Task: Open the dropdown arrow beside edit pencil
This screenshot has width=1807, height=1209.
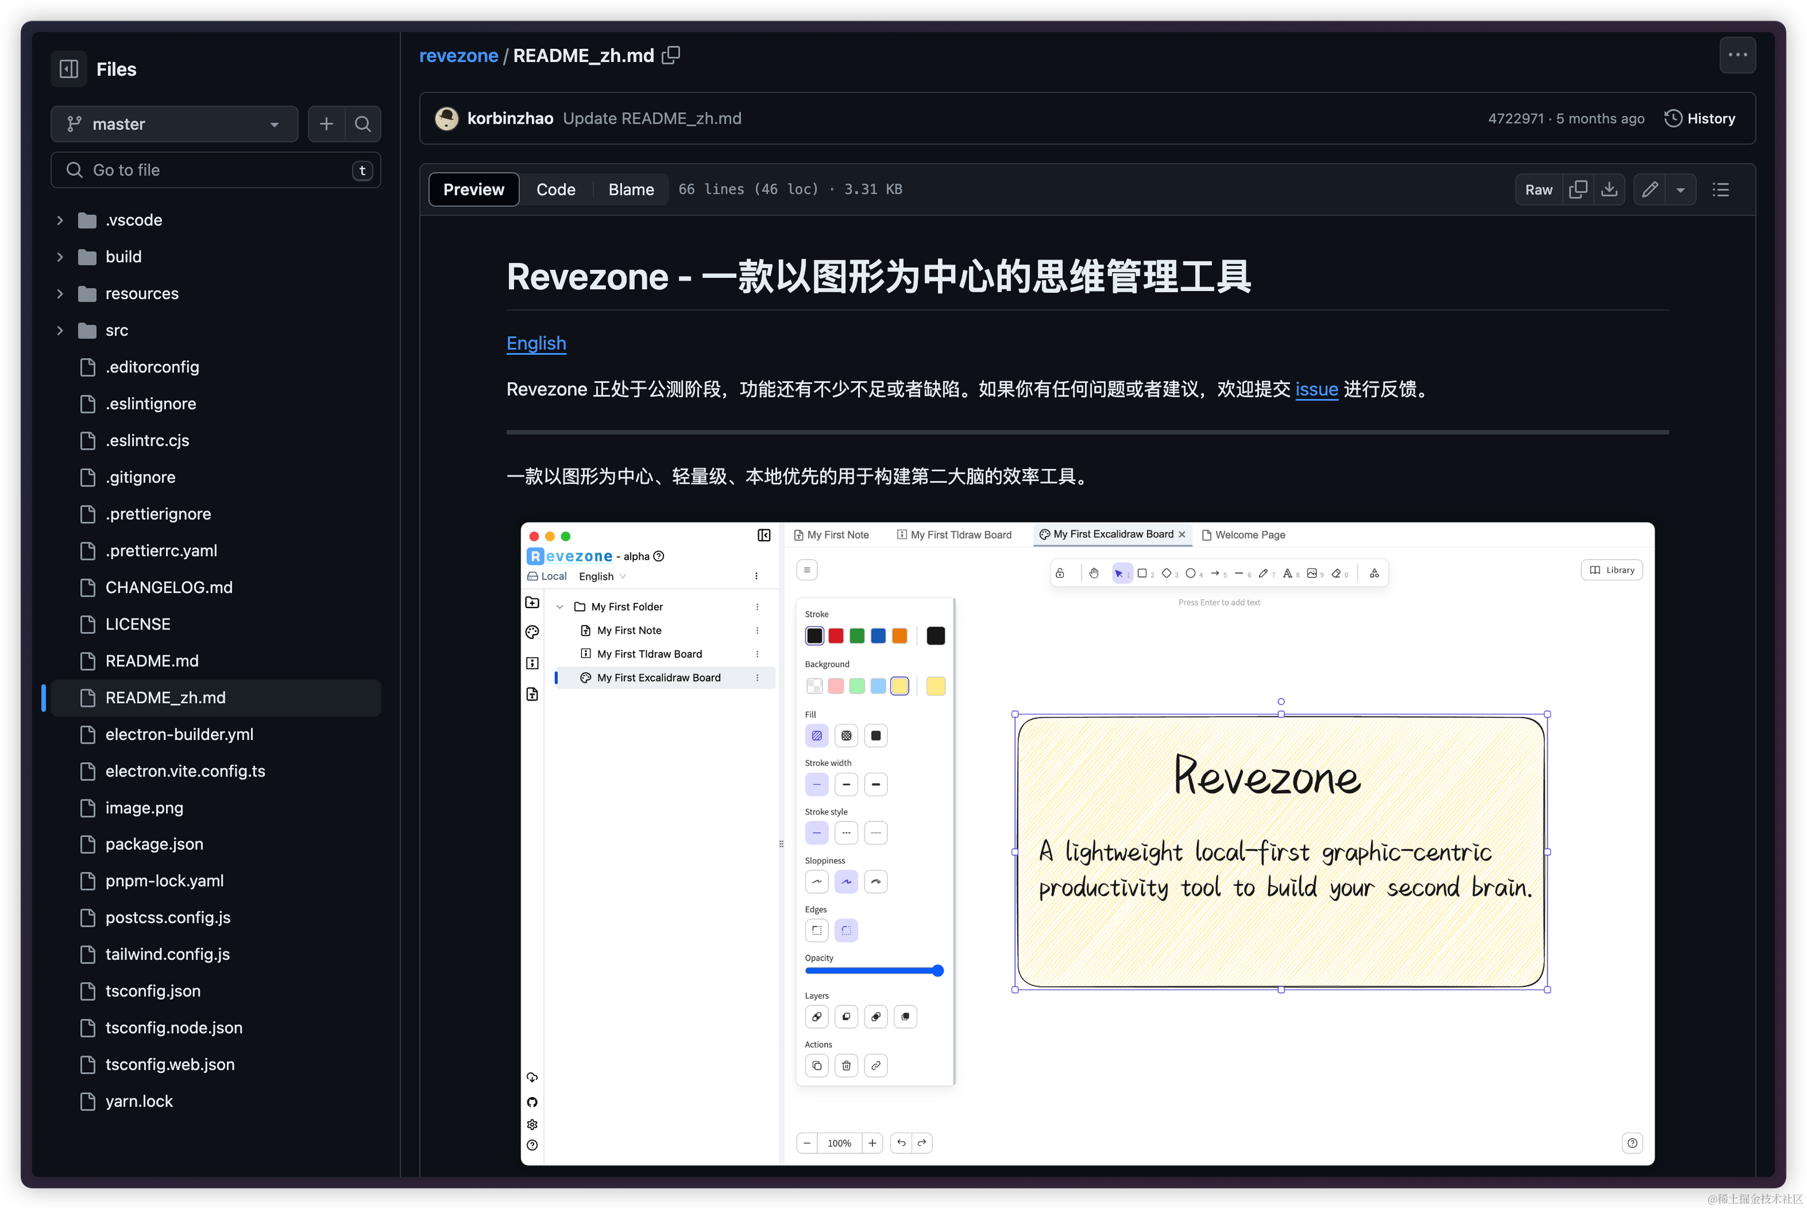Action: coord(1680,190)
